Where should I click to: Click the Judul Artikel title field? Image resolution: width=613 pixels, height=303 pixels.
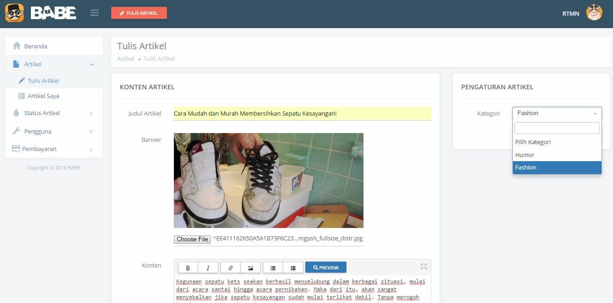click(303, 113)
